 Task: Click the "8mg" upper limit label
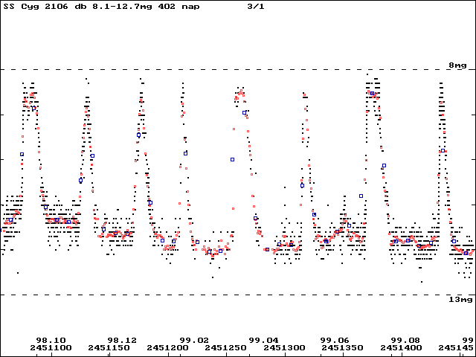coord(457,65)
